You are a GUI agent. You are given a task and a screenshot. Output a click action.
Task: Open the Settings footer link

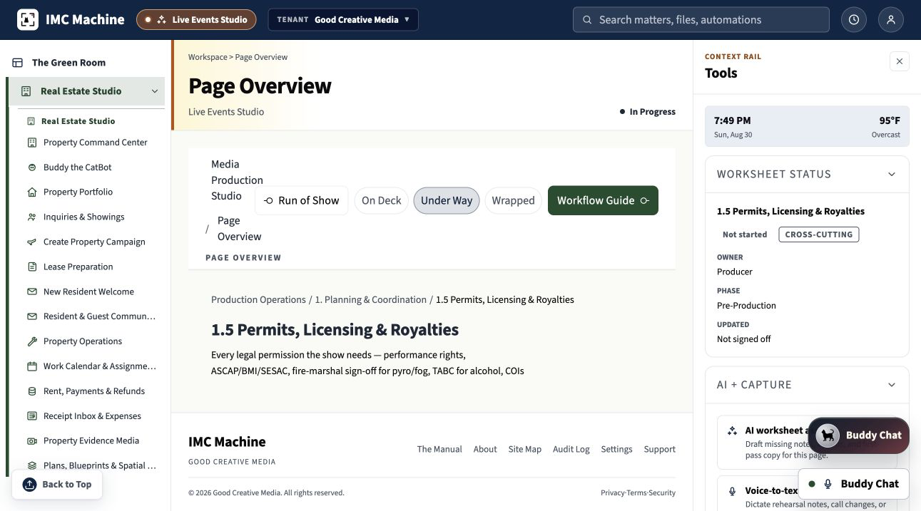point(616,449)
